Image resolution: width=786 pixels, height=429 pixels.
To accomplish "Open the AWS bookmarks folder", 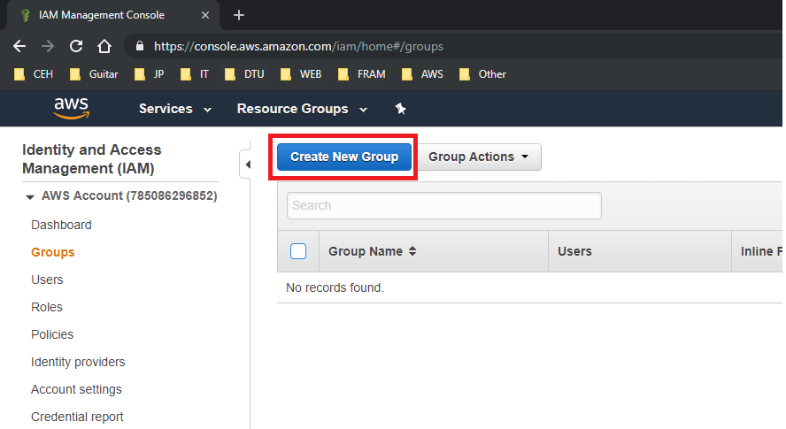I will [422, 74].
